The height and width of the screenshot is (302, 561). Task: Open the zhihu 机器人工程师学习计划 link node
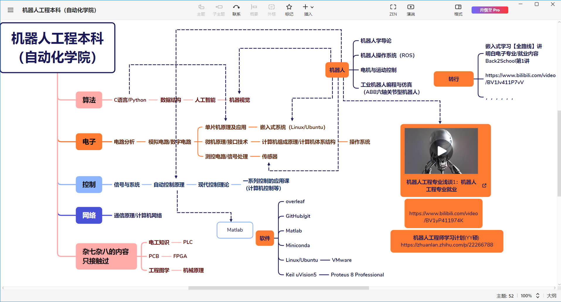pyautogui.click(x=447, y=241)
